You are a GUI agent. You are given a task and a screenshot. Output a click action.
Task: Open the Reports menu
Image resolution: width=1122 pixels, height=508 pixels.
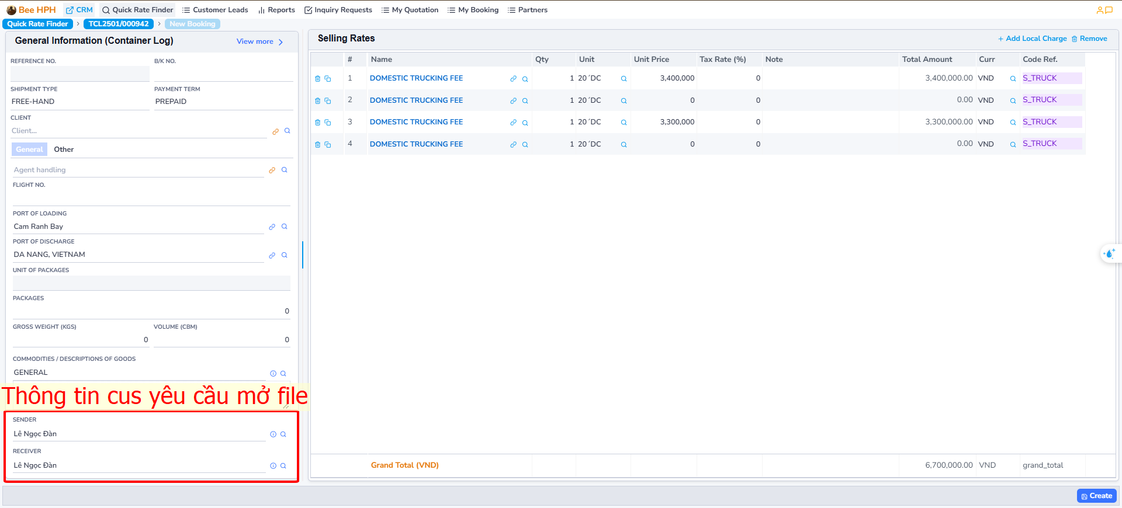276,10
